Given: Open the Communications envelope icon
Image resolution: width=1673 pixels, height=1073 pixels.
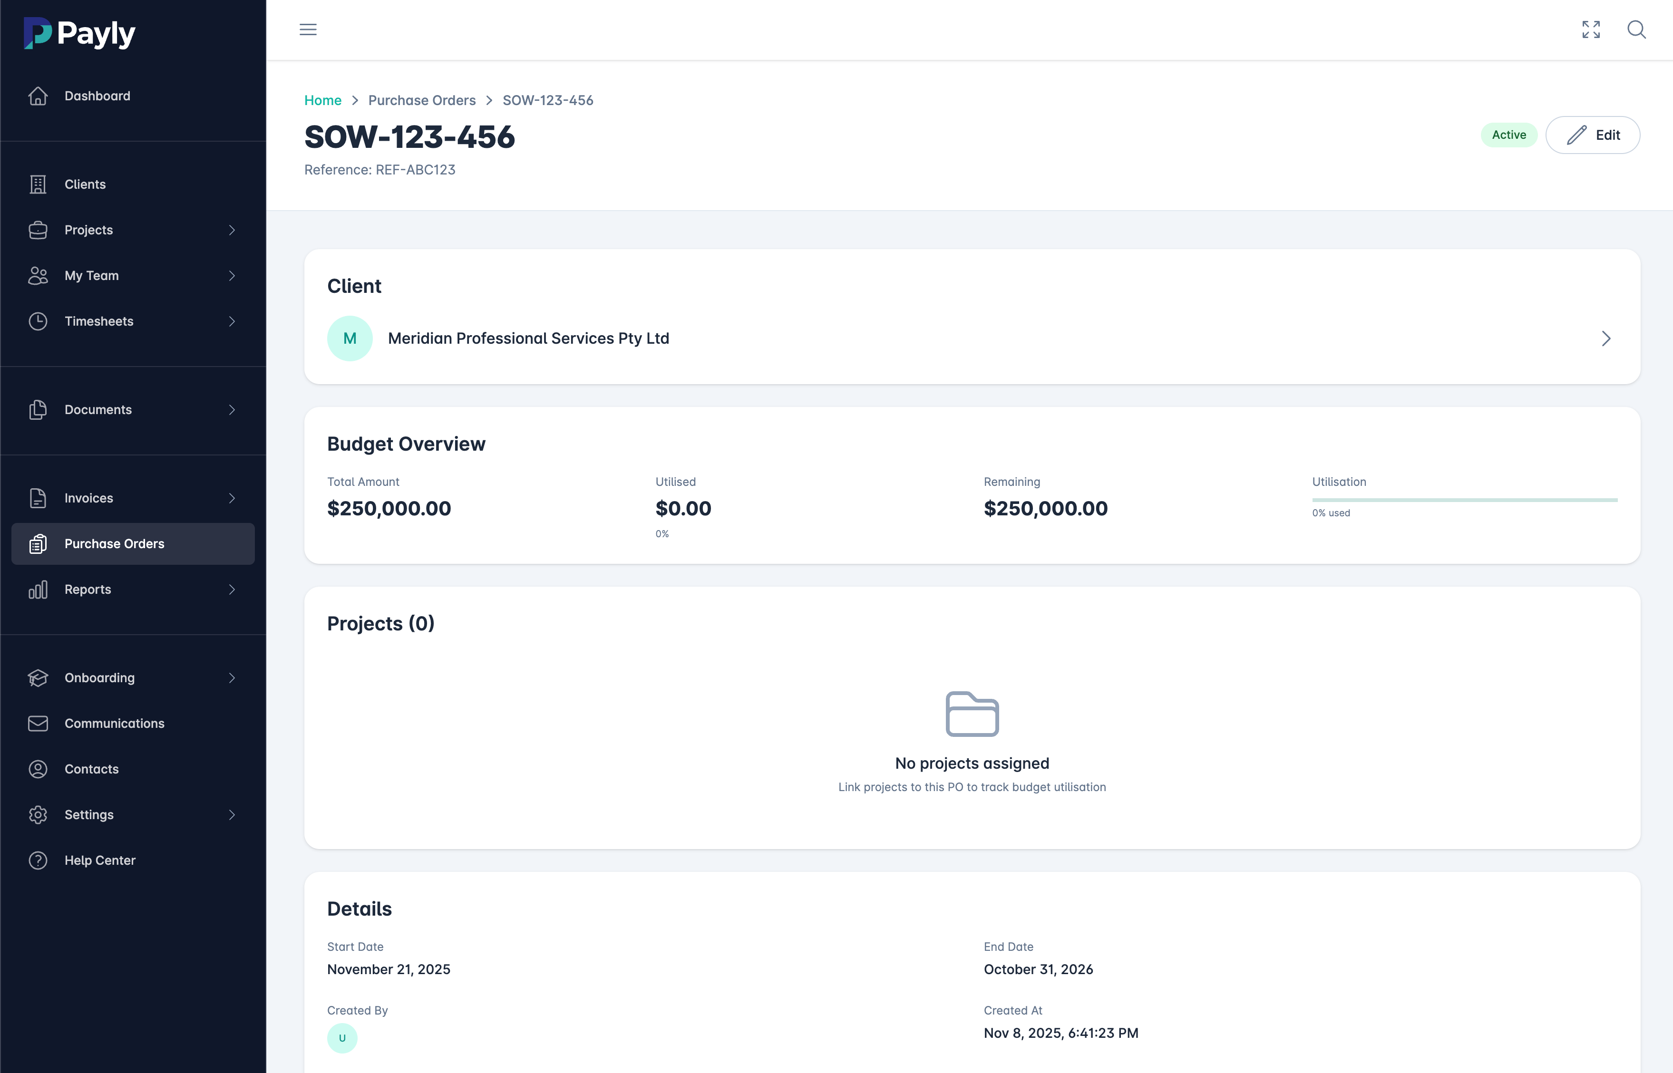Looking at the screenshot, I should pos(39,723).
